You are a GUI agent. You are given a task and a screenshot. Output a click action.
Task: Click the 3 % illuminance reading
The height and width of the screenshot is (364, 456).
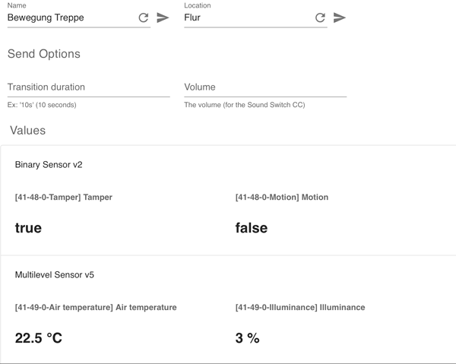point(248,338)
